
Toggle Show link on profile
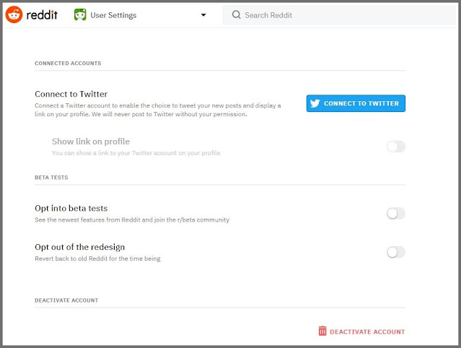tap(396, 147)
